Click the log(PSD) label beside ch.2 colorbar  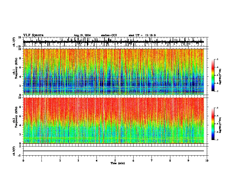(x=220, y=125)
